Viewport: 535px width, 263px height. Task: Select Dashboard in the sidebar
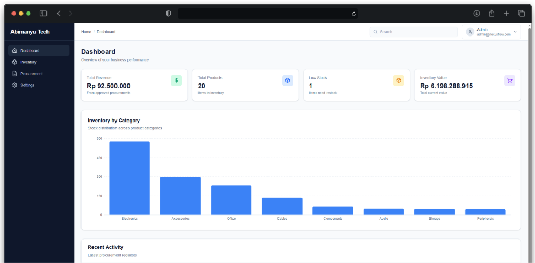pos(30,51)
